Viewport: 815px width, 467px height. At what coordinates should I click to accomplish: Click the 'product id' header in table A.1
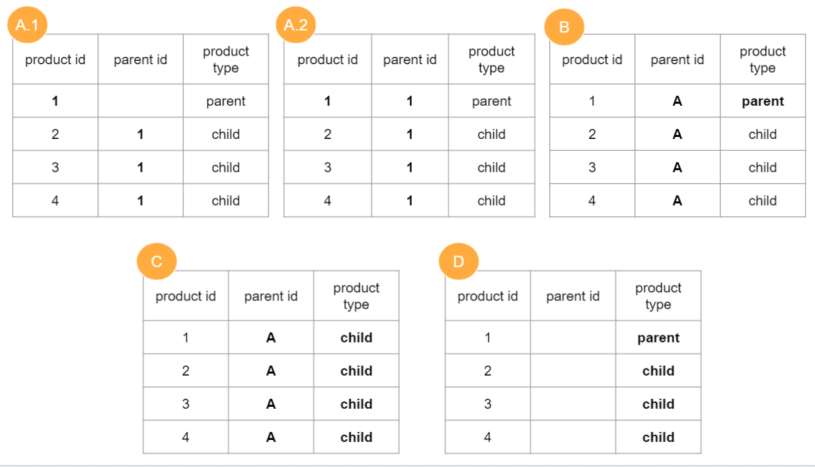pos(56,60)
